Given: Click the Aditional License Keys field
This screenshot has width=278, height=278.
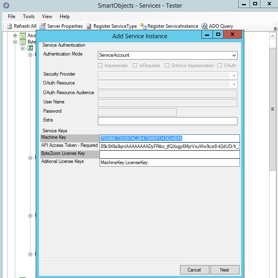Looking at the screenshot, I should [170, 163].
